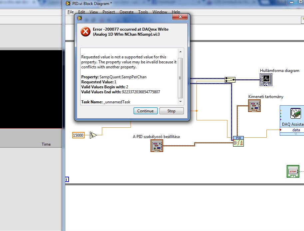Click the error message scrollbar thumb

coord(180,78)
